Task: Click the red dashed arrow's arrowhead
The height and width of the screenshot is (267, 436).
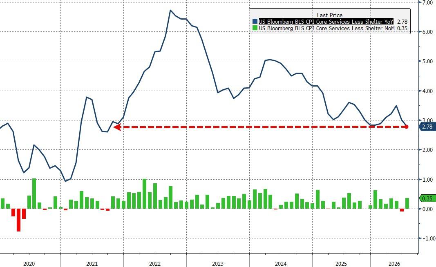Action: [117, 127]
